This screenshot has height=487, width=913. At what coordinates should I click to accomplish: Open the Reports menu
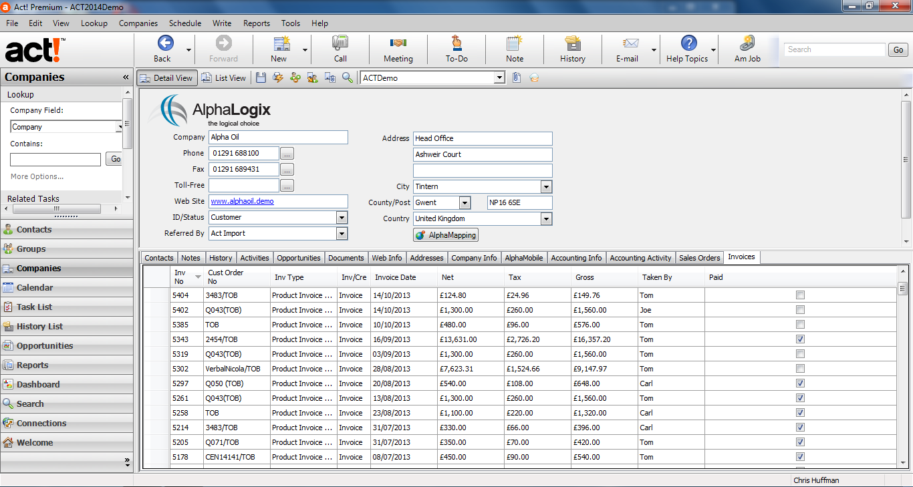257,23
